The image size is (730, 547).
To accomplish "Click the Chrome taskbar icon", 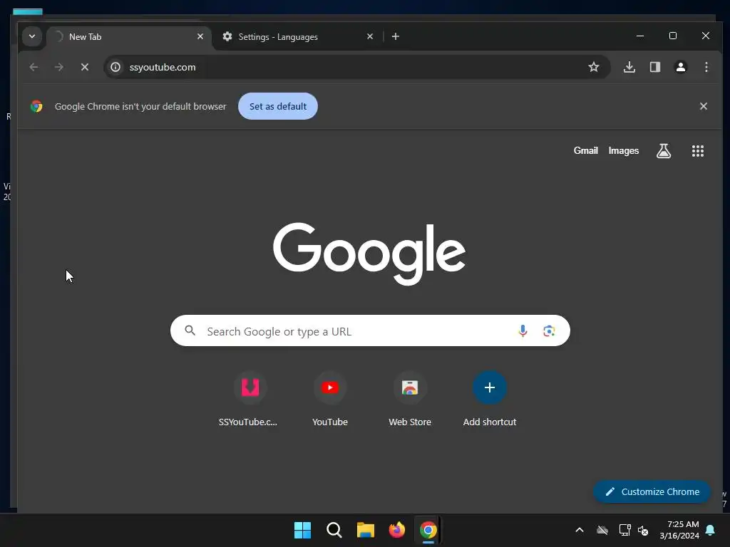I will pos(428,530).
